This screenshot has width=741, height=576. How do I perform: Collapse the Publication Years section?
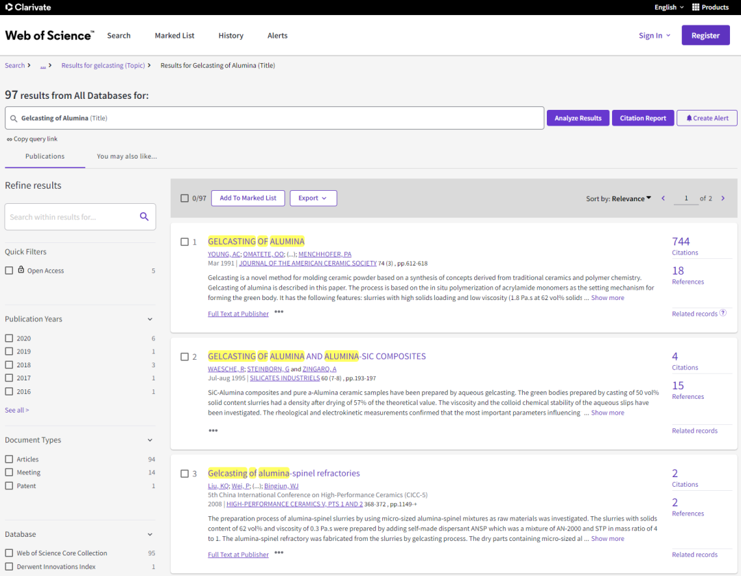click(150, 319)
